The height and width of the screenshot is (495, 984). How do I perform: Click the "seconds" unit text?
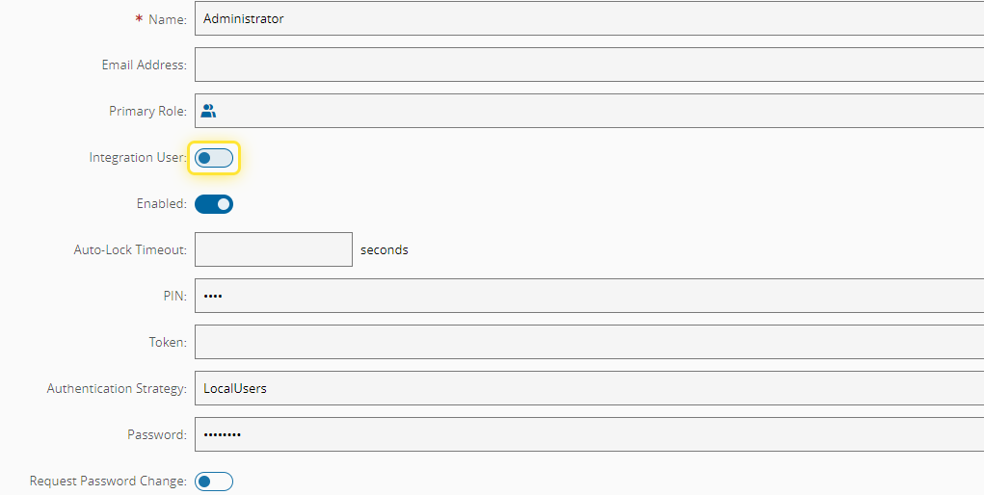click(x=385, y=250)
